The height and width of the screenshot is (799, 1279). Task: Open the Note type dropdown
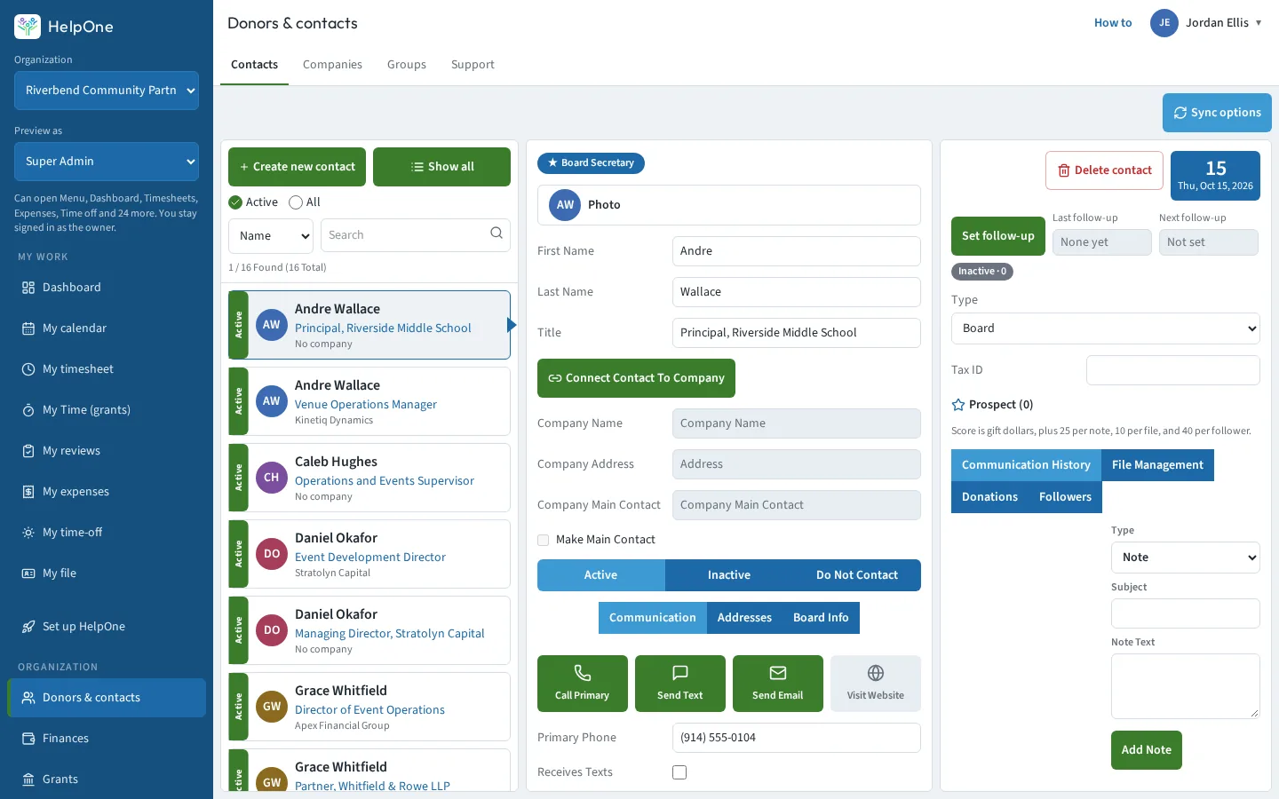click(x=1186, y=558)
